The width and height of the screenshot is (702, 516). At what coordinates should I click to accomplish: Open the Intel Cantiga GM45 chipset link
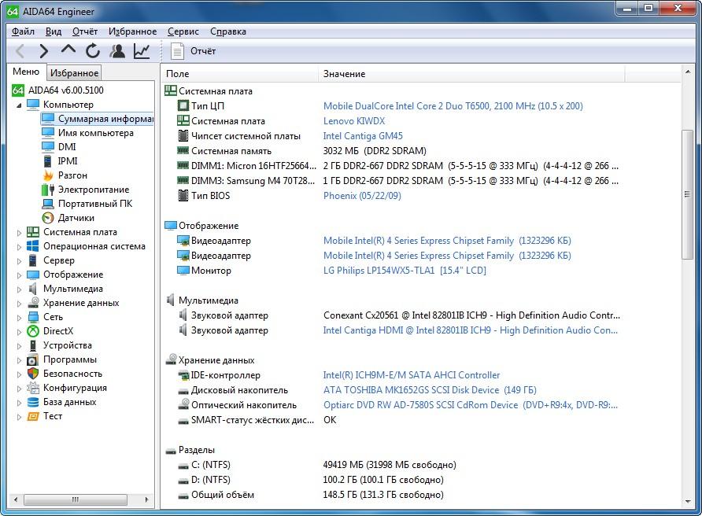[x=363, y=135]
